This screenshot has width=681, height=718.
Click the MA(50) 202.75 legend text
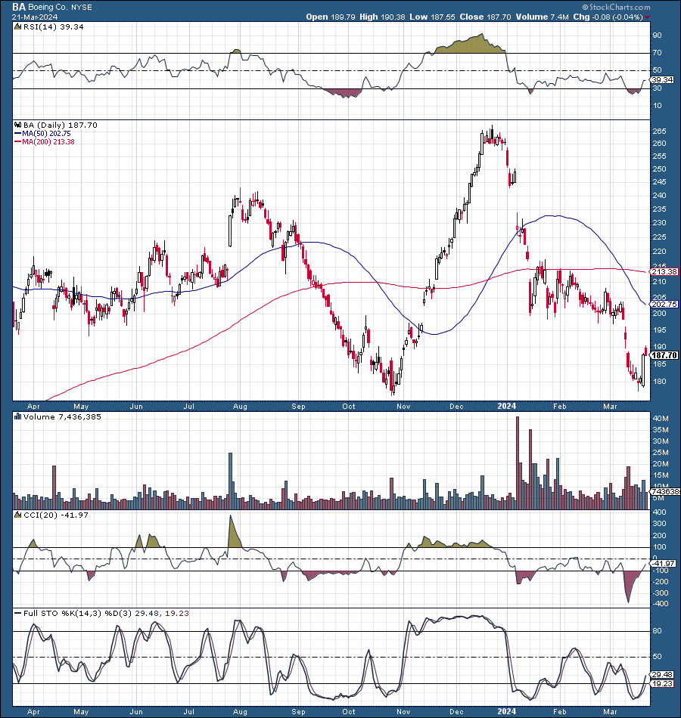46,133
